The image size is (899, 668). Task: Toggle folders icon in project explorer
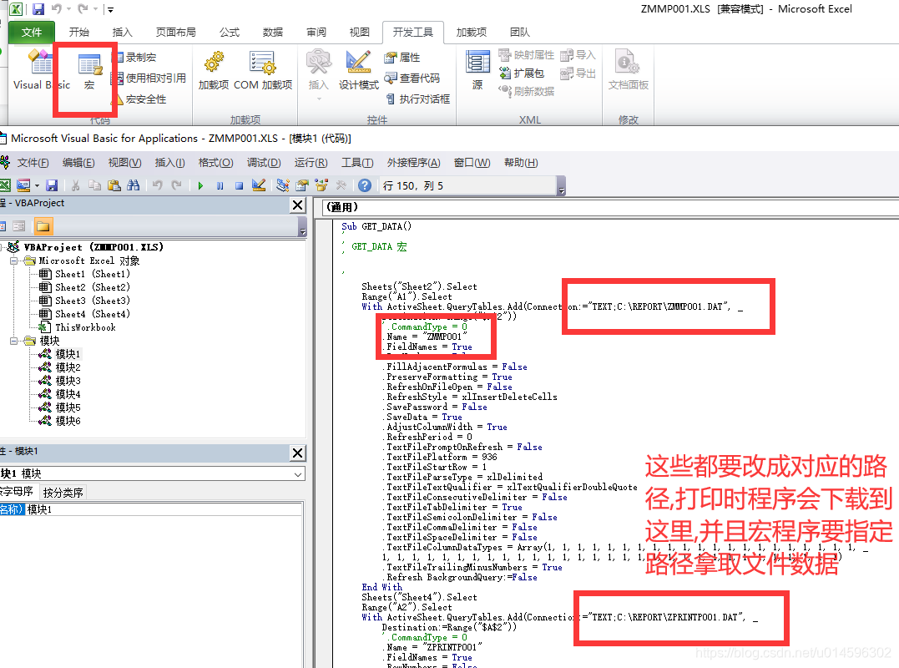43,226
